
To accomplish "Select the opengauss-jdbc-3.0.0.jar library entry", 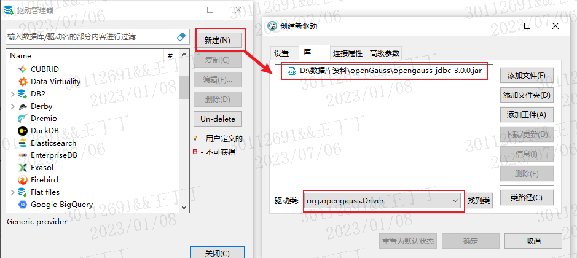I will (x=385, y=71).
